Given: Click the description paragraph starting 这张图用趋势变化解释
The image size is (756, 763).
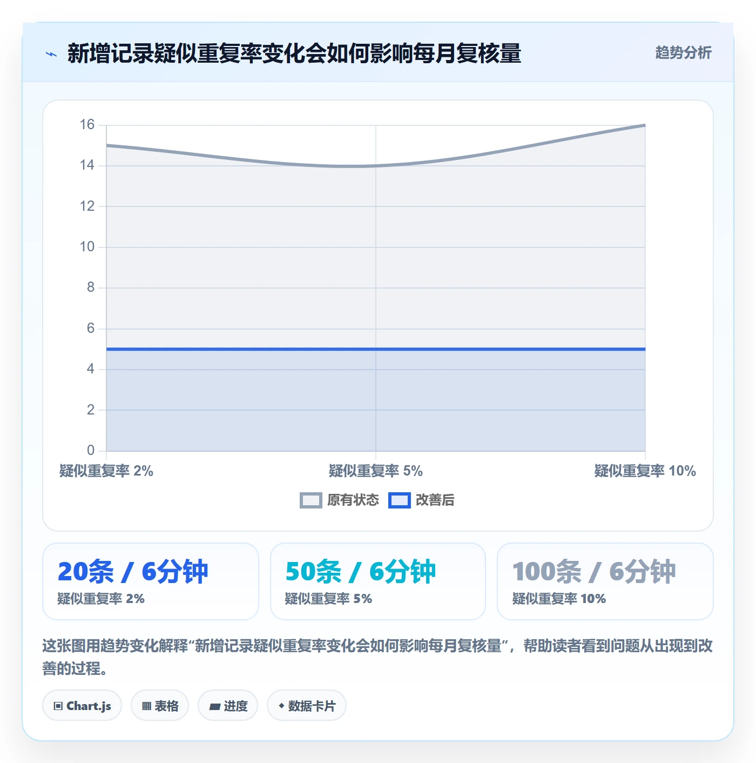Looking at the screenshot, I should pos(377,657).
